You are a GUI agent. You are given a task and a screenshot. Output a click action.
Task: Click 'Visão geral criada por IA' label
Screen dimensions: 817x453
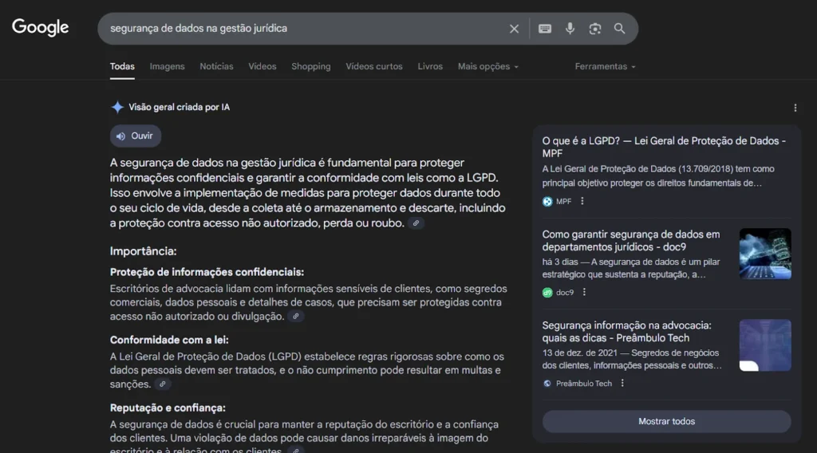(x=180, y=107)
